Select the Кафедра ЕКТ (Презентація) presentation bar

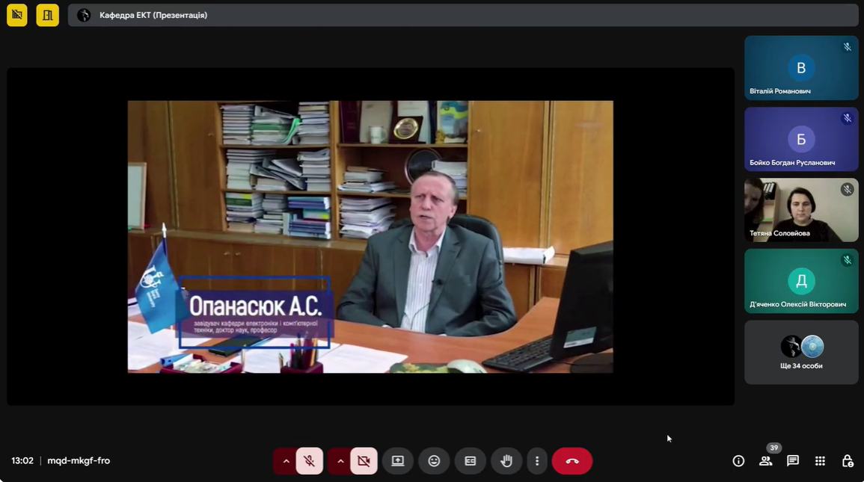tap(462, 15)
